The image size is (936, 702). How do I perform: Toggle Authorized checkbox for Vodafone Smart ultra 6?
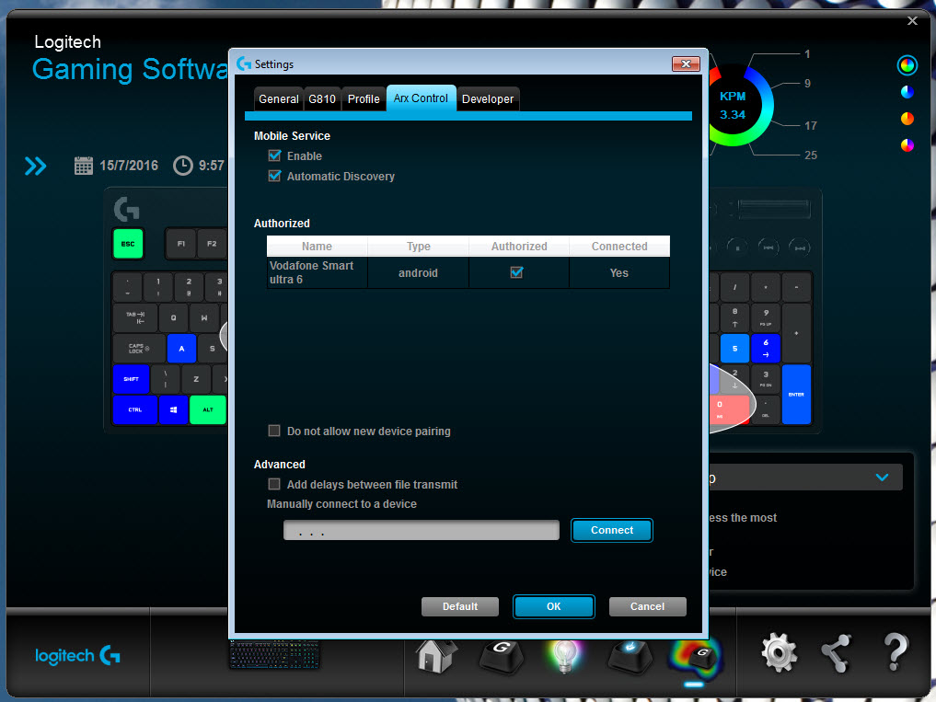(517, 273)
